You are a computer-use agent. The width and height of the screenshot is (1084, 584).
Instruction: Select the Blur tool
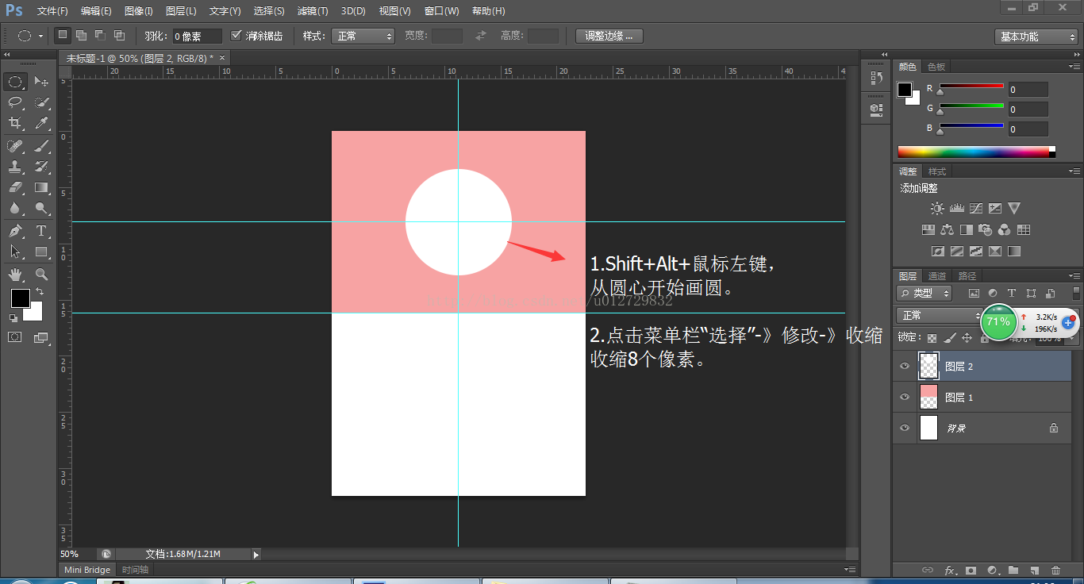point(15,208)
